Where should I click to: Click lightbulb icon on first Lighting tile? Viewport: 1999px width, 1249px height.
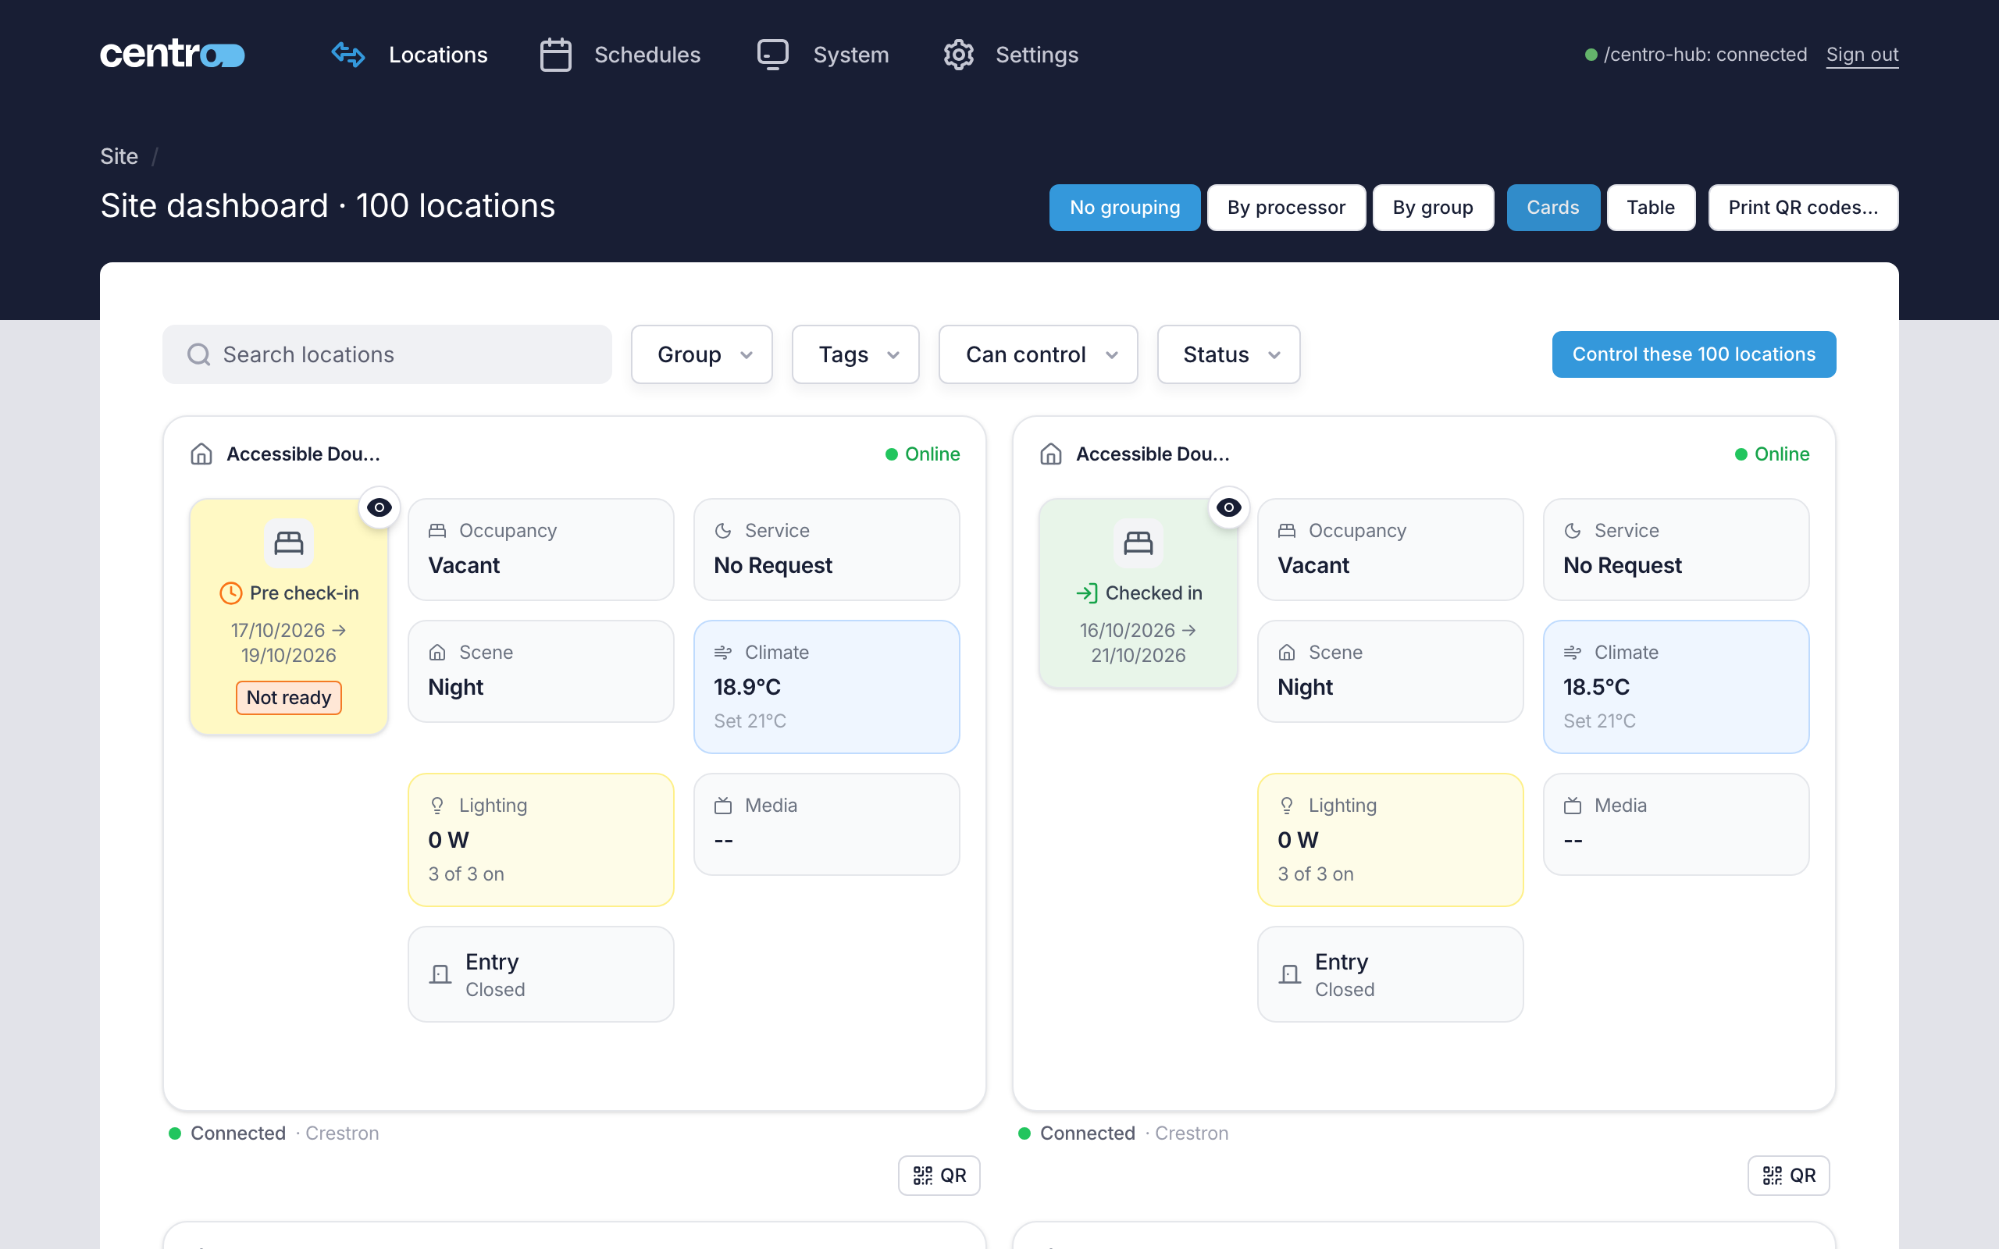(437, 806)
